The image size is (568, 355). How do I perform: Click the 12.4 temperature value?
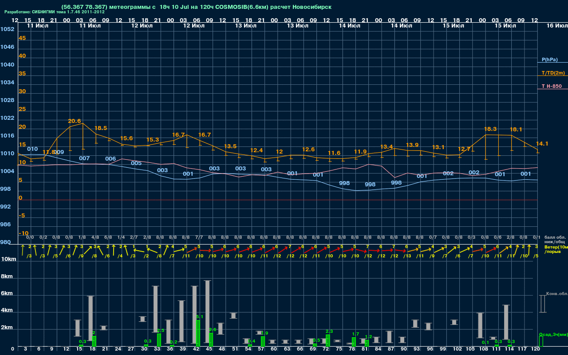256,150
